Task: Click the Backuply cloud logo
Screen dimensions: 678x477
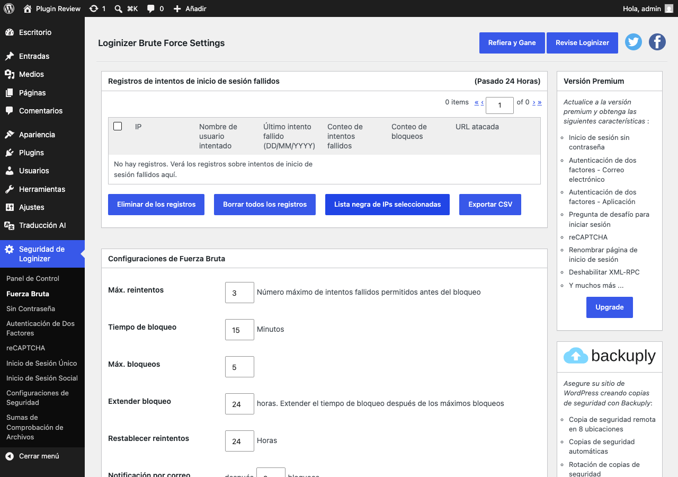Action: point(576,356)
